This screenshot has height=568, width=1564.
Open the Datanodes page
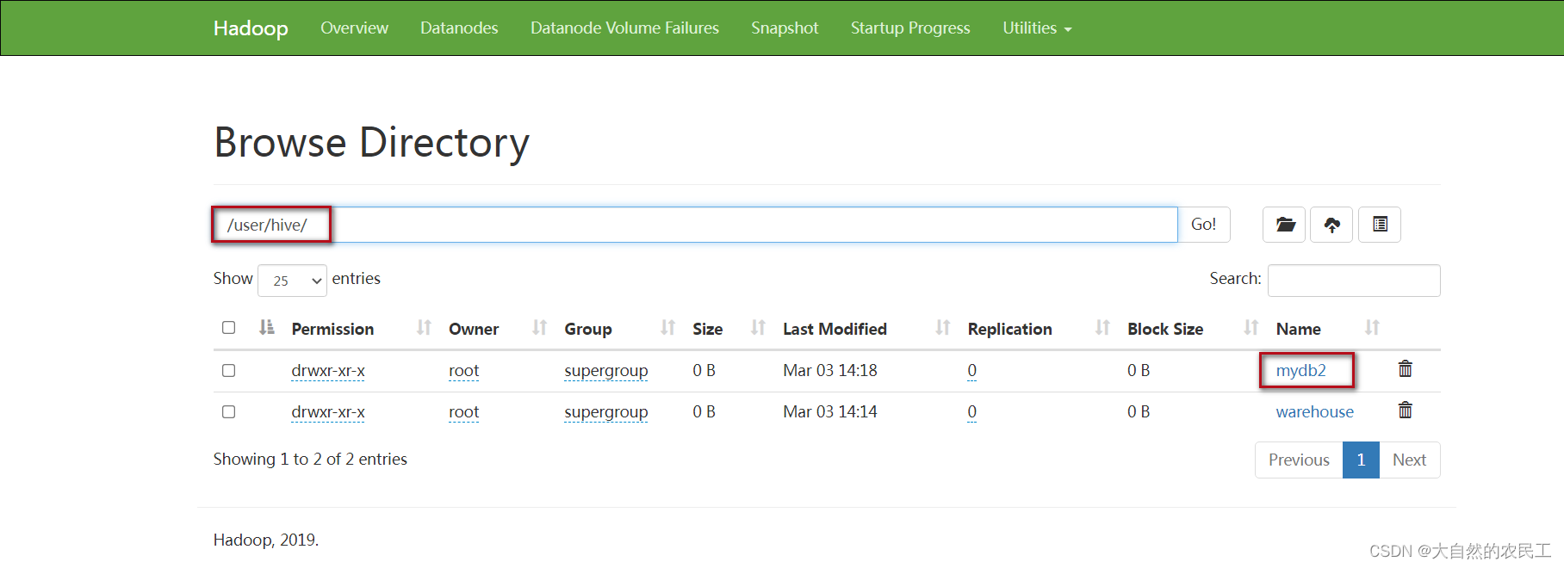(x=459, y=28)
